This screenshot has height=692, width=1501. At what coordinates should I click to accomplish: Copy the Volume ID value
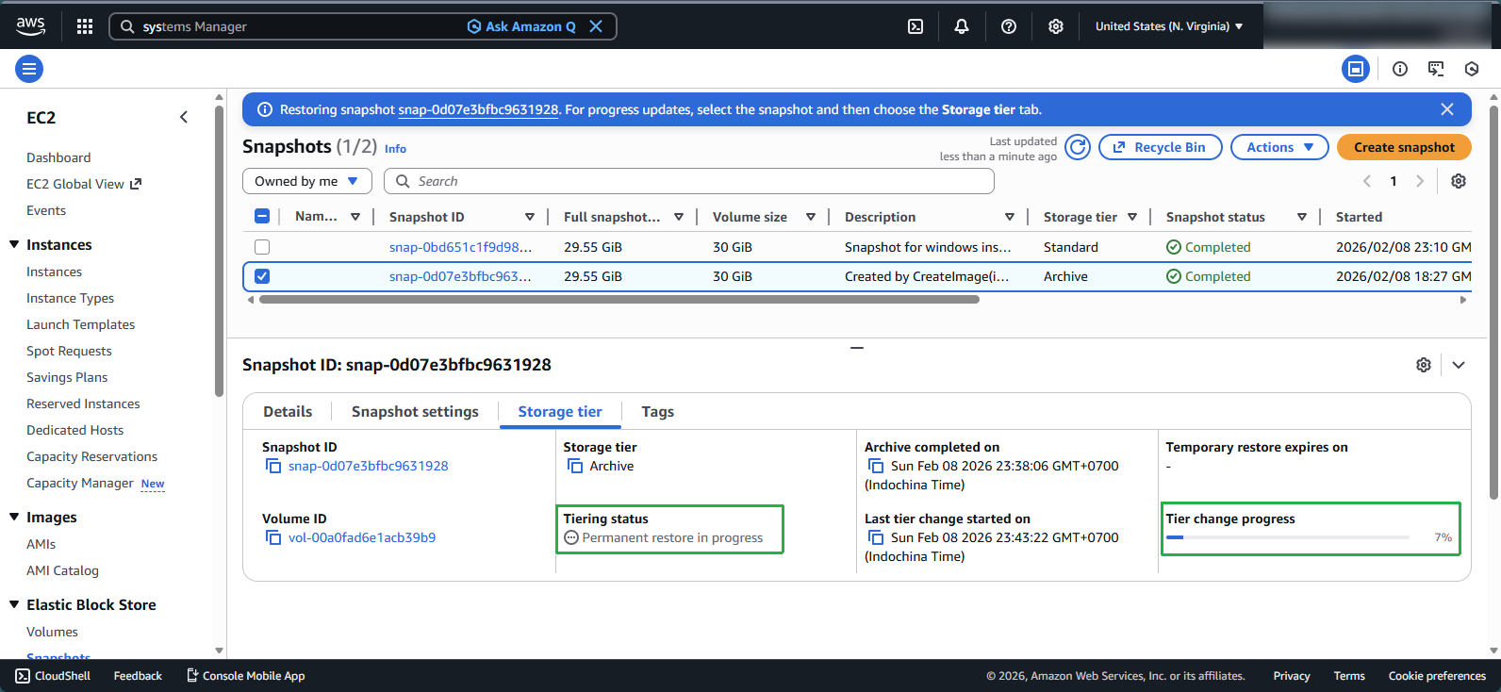(273, 537)
